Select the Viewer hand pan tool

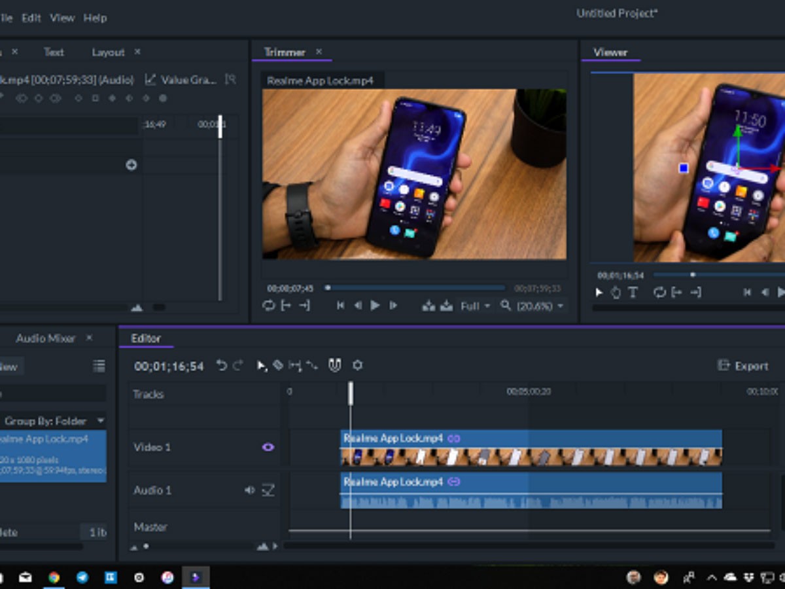click(616, 293)
